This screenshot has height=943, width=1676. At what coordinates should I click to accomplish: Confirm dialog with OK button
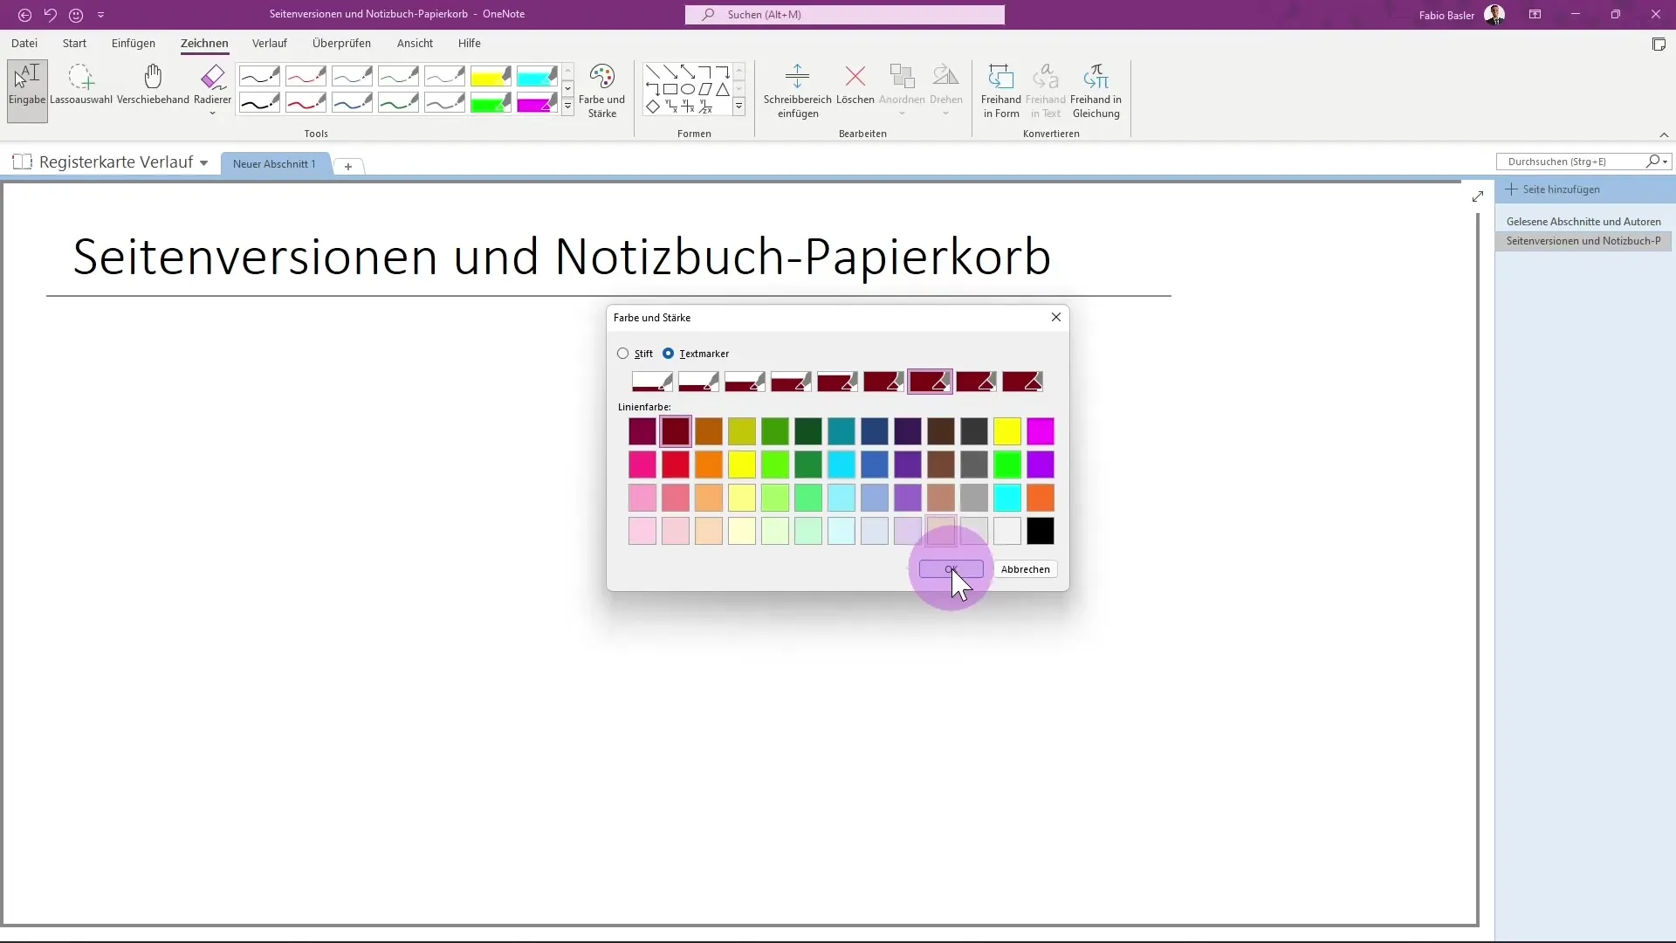(951, 569)
